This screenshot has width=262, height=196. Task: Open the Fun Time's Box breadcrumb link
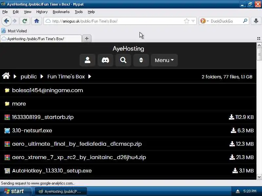[66, 77]
